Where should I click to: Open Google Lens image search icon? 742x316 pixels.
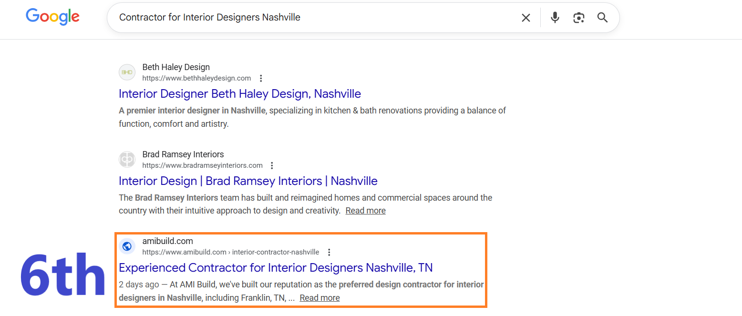pyautogui.click(x=578, y=18)
